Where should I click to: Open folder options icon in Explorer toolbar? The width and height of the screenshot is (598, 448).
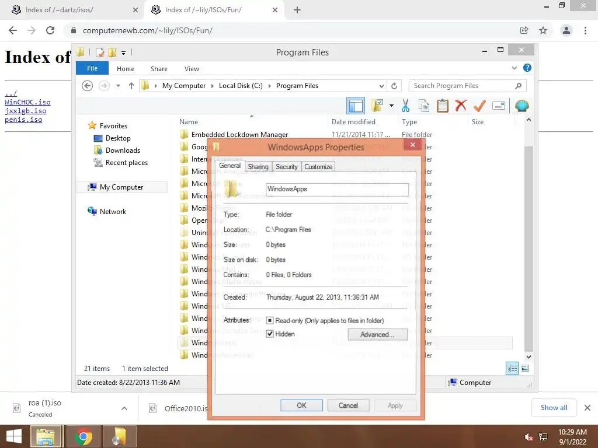click(x=378, y=106)
